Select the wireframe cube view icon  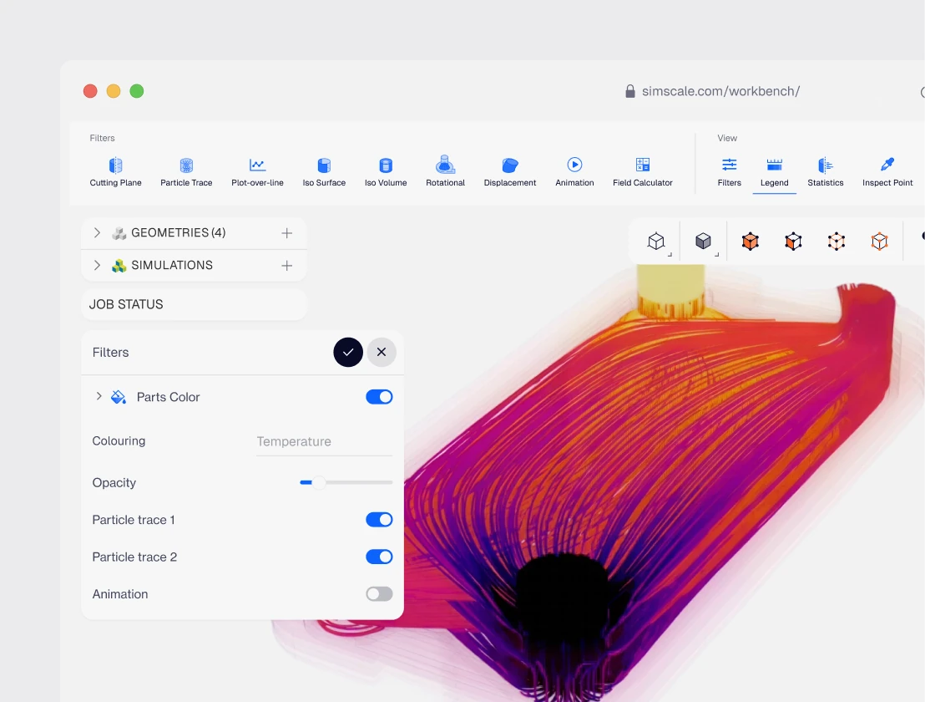[x=656, y=241]
